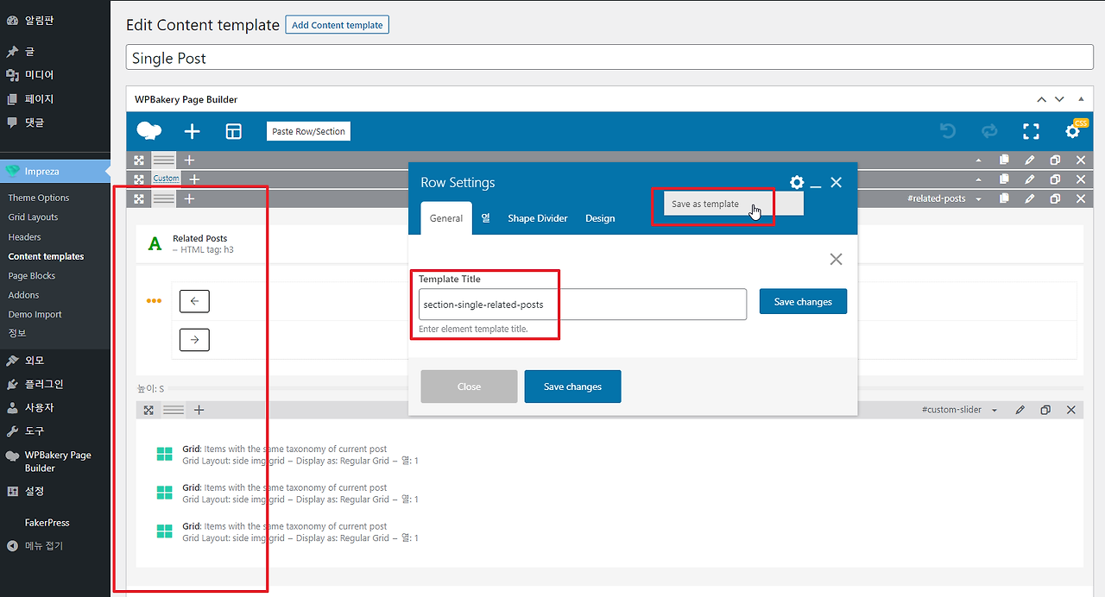Open the Row Settings gear menu
1105x597 pixels.
(797, 182)
